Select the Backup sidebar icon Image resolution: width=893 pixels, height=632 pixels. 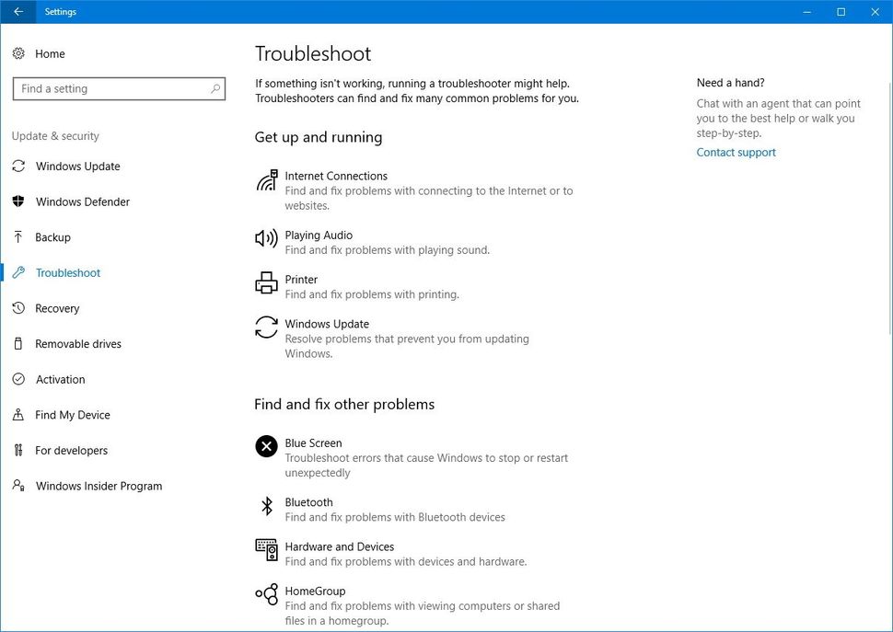20,237
